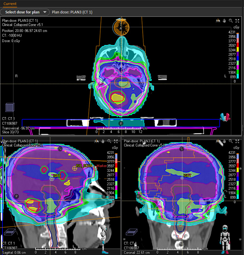Maximize the transversal view with fullscreen icon
The height and width of the screenshot is (255, 244).
point(237,21)
